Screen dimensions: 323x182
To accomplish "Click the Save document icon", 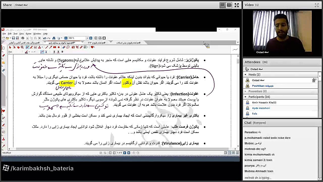I will pyautogui.click(x=13, y=38).
